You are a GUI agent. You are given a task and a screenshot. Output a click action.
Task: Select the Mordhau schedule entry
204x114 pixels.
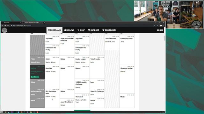52,76
